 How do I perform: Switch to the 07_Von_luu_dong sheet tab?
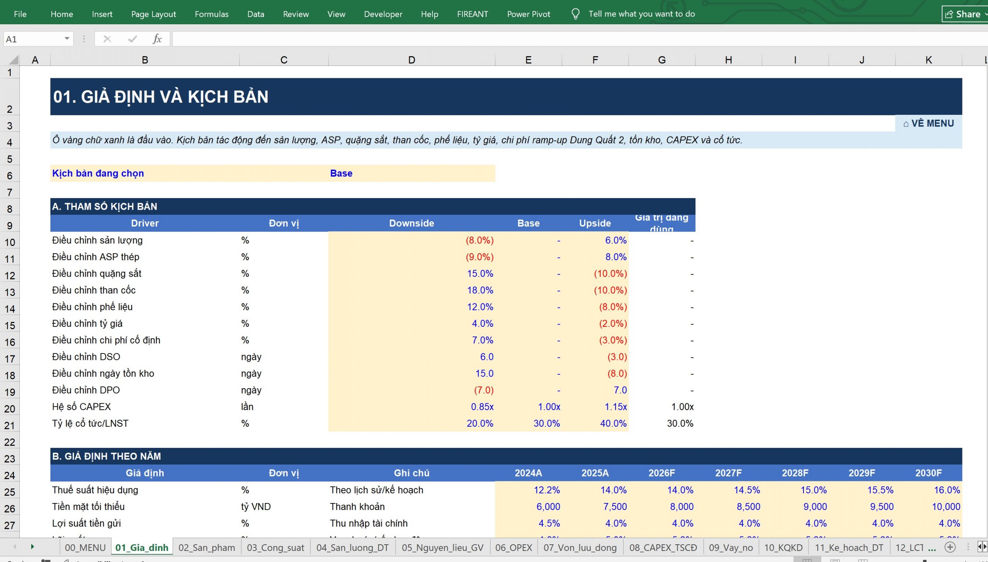coord(580,547)
